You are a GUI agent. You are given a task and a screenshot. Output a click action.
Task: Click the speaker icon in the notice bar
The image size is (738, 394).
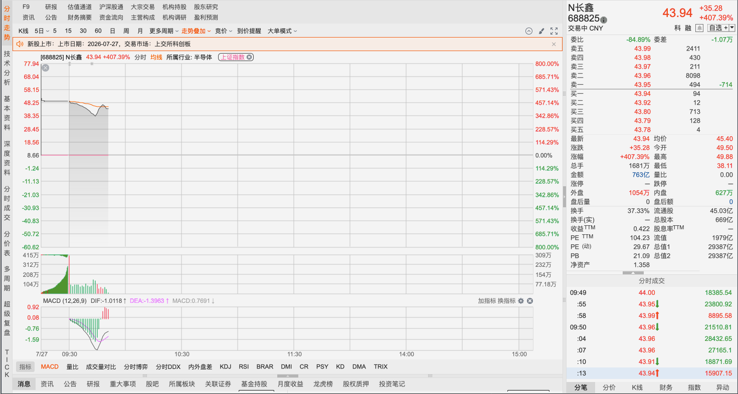point(20,44)
